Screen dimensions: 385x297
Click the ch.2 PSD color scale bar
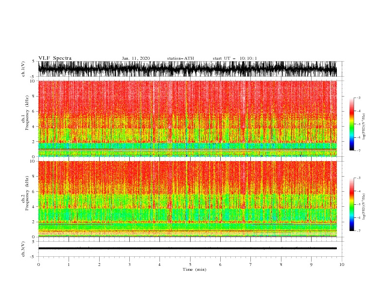point(351,204)
